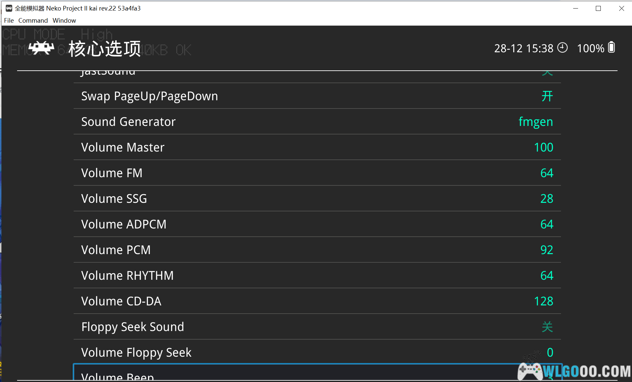Toggle the Swap PageUp/PageDown option
The height and width of the screenshot is (382, 632).
click(547, 96)
